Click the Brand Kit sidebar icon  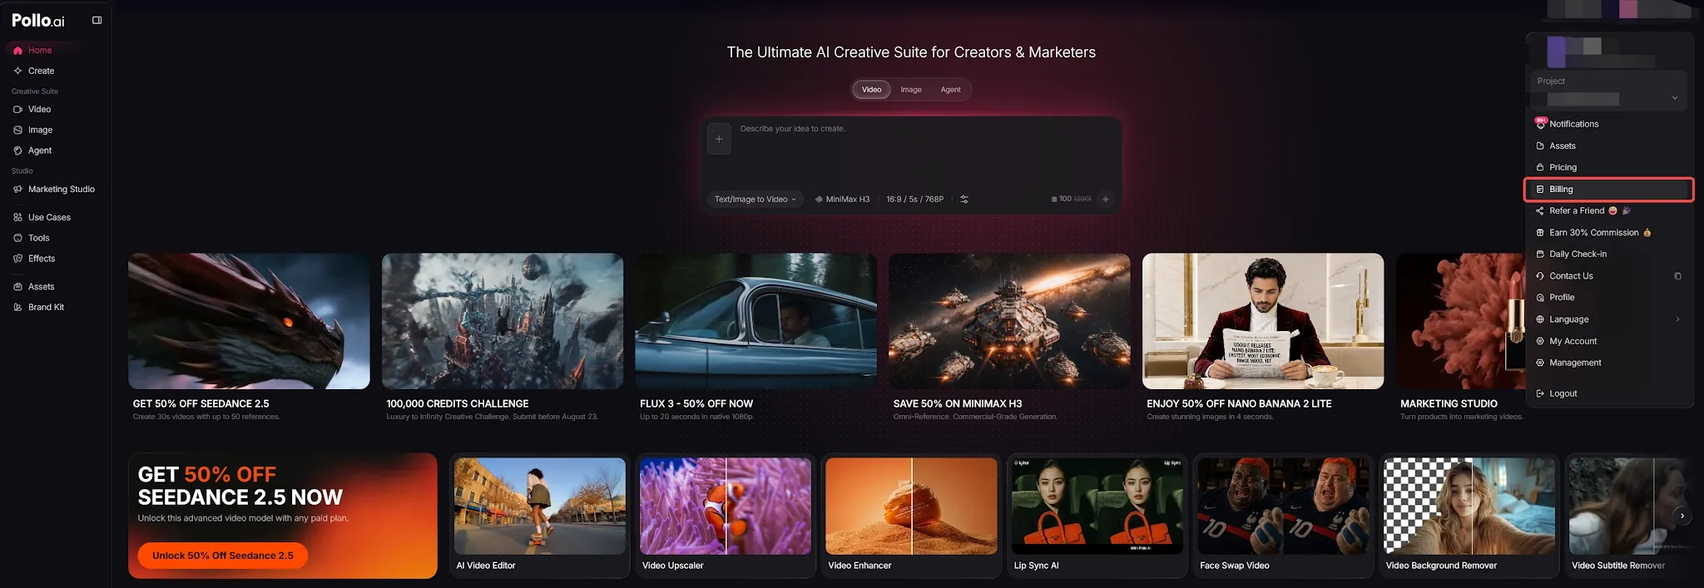[x=17, y=307]
